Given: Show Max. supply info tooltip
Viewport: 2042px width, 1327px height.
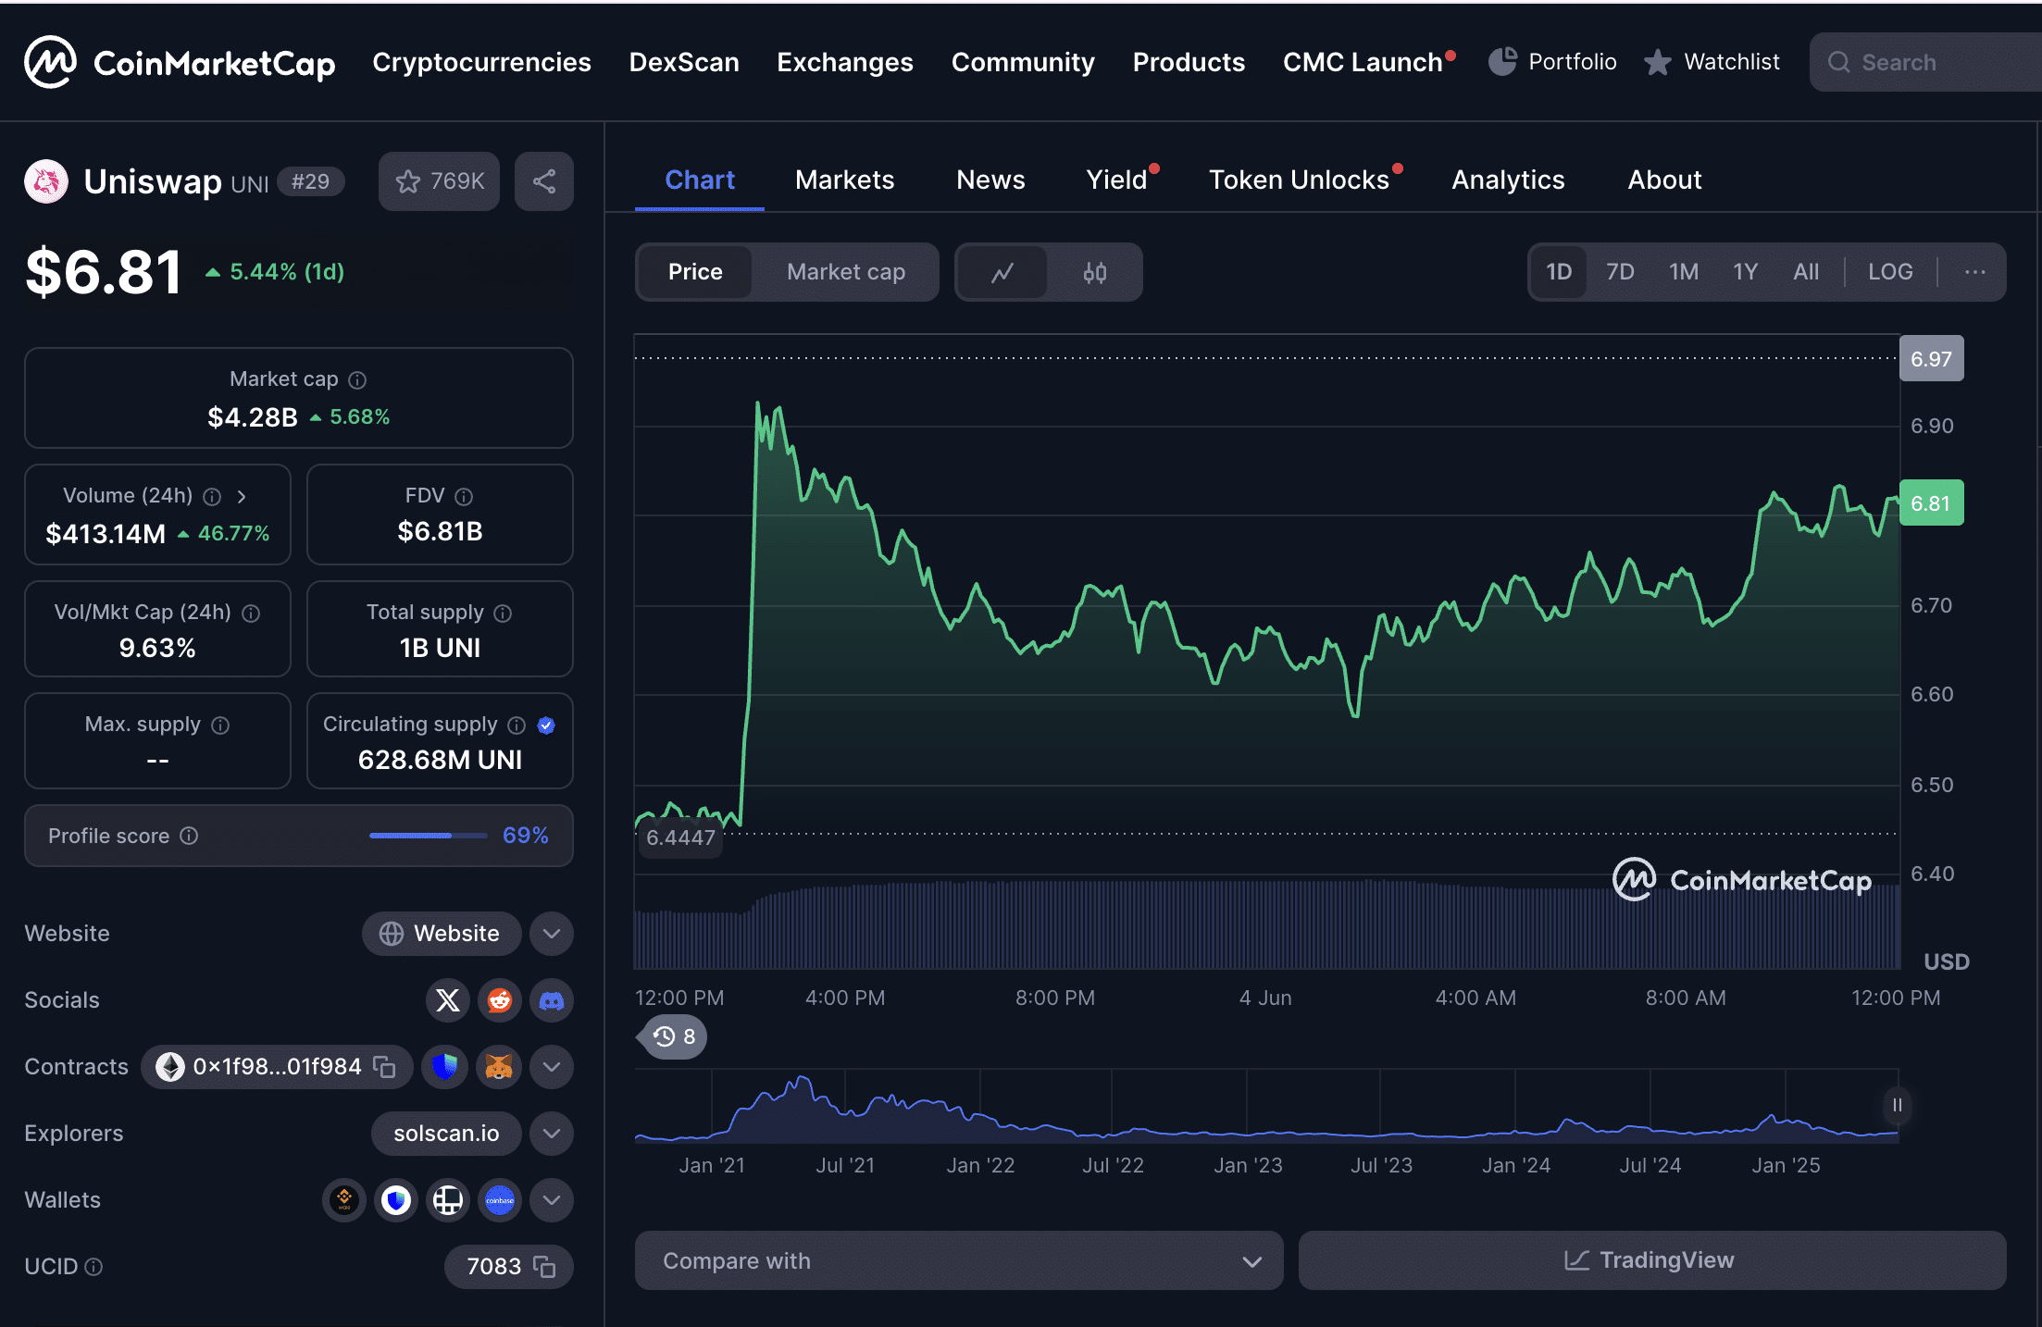Looking at the screenshot, I should (x=220, y=726).
